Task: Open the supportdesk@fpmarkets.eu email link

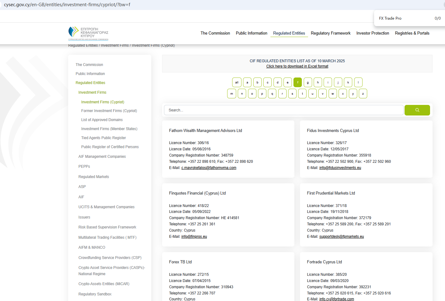Action: coord(341,237)
